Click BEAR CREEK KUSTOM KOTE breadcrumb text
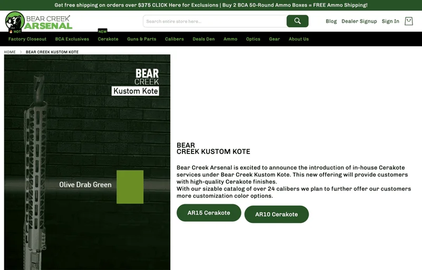422x270 pixels. click(52, 52)
